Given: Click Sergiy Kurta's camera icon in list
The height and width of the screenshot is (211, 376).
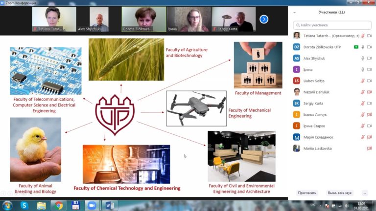Looking at the screenshot, I should (369, 104).
